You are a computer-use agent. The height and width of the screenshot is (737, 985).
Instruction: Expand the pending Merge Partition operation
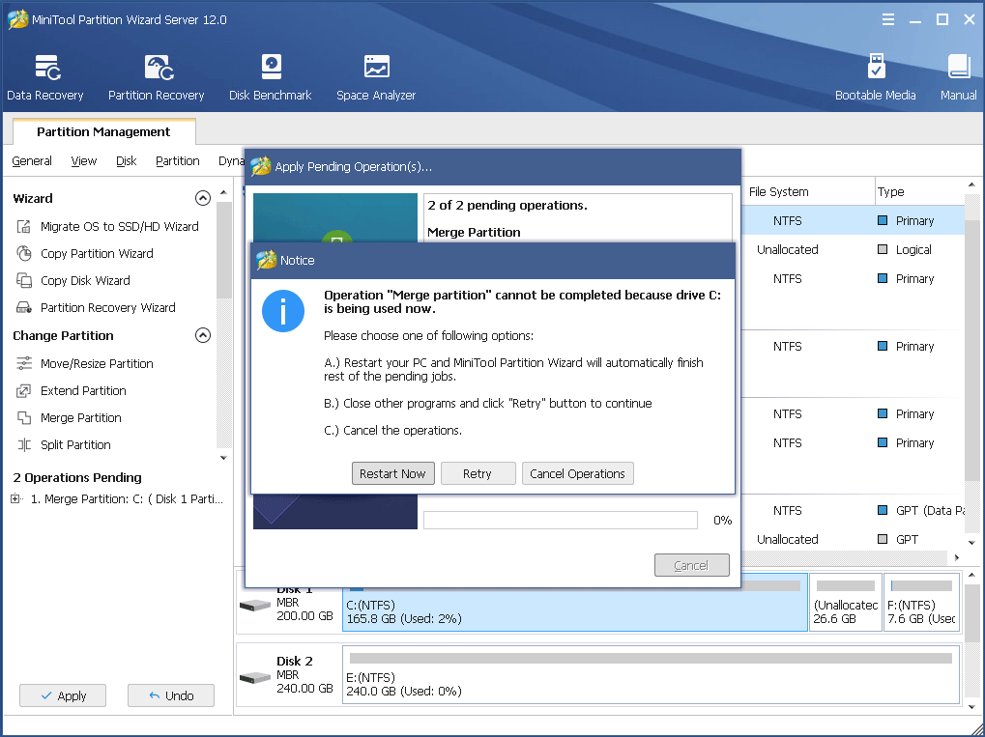(x=15, y=499)
